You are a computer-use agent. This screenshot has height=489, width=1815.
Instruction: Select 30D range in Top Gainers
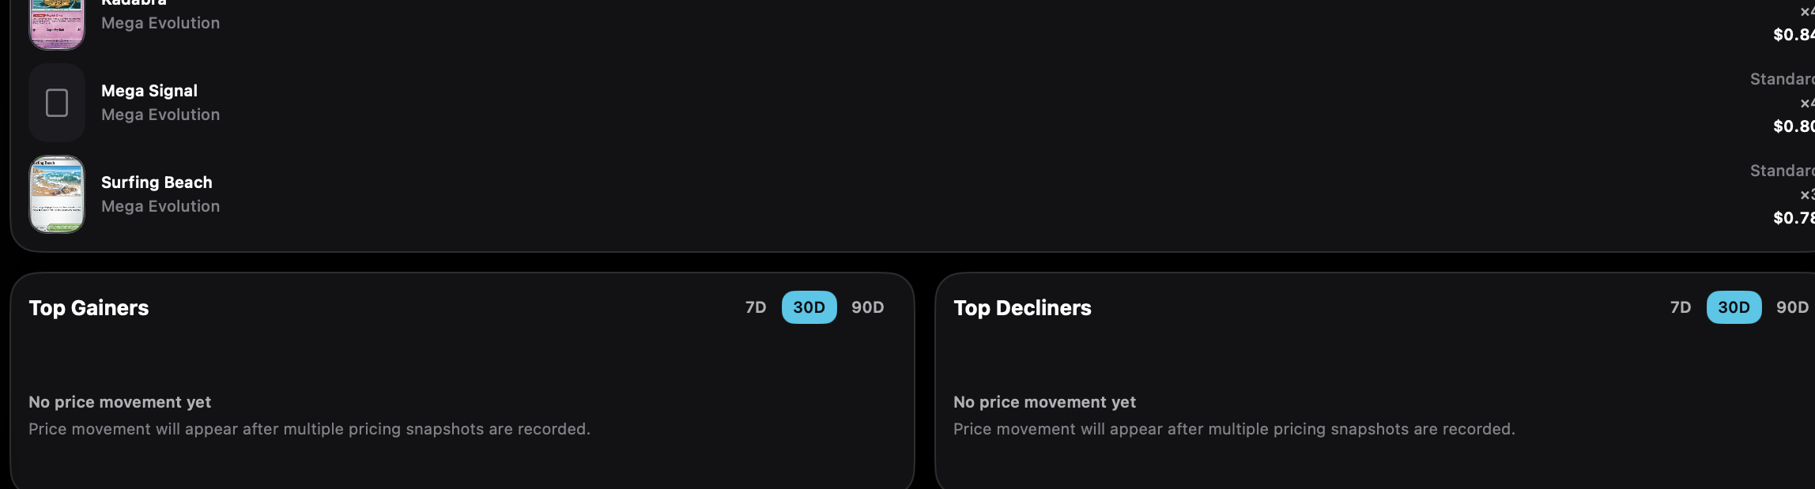pyautogui.click(x=809, y=307)
